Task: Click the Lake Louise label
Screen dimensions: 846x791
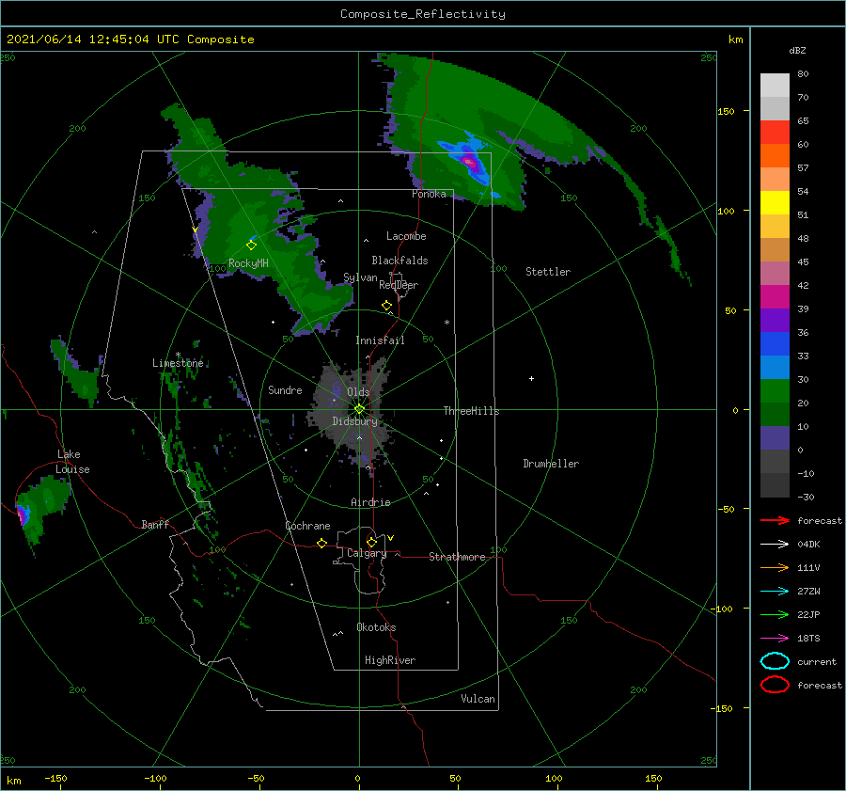Action: click(72, 462)
